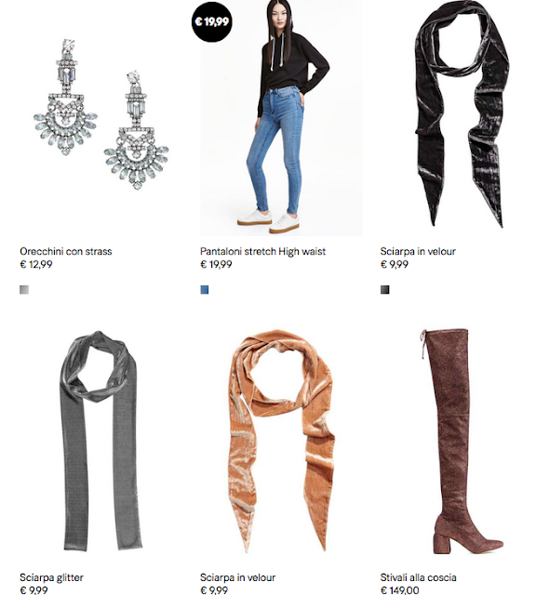
Task: Click the € 19,99 price under the jeans title
Action: tap(216, 264)
